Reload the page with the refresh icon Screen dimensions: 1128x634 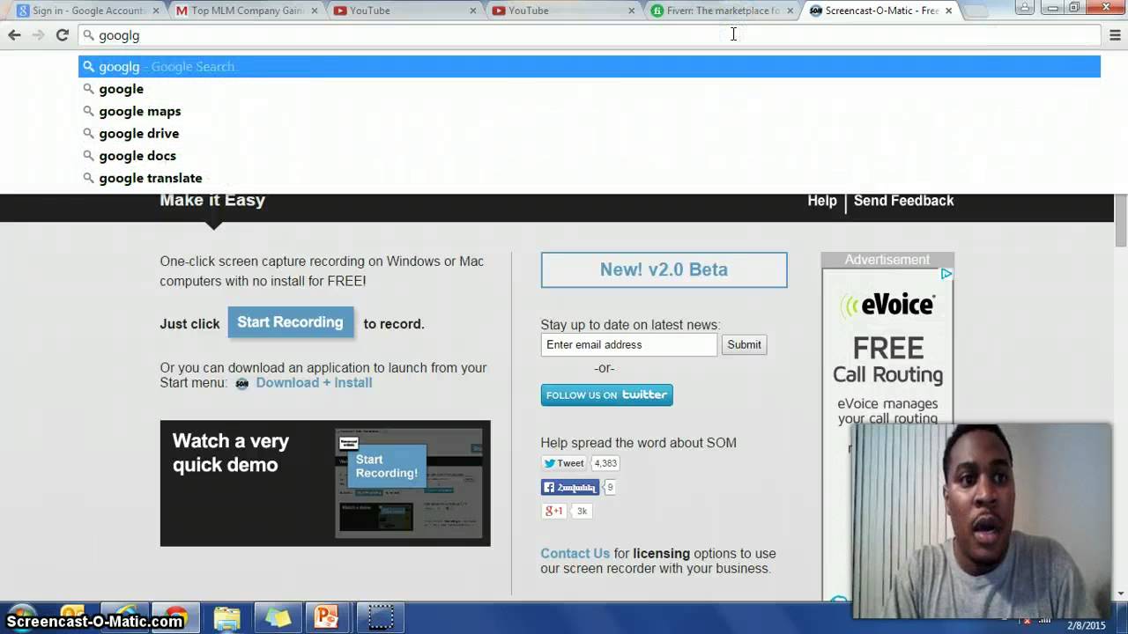pos(62,35)
